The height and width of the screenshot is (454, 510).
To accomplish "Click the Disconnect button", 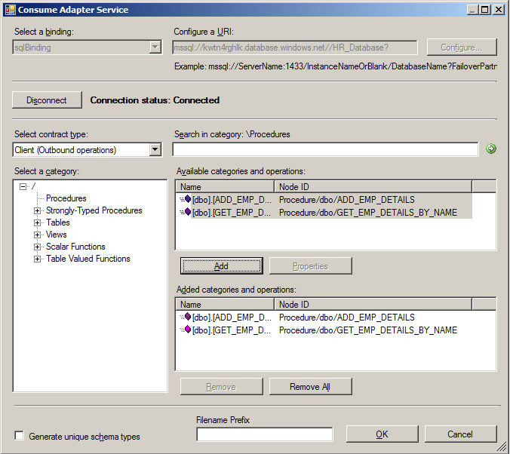I will tap(47, 100).
